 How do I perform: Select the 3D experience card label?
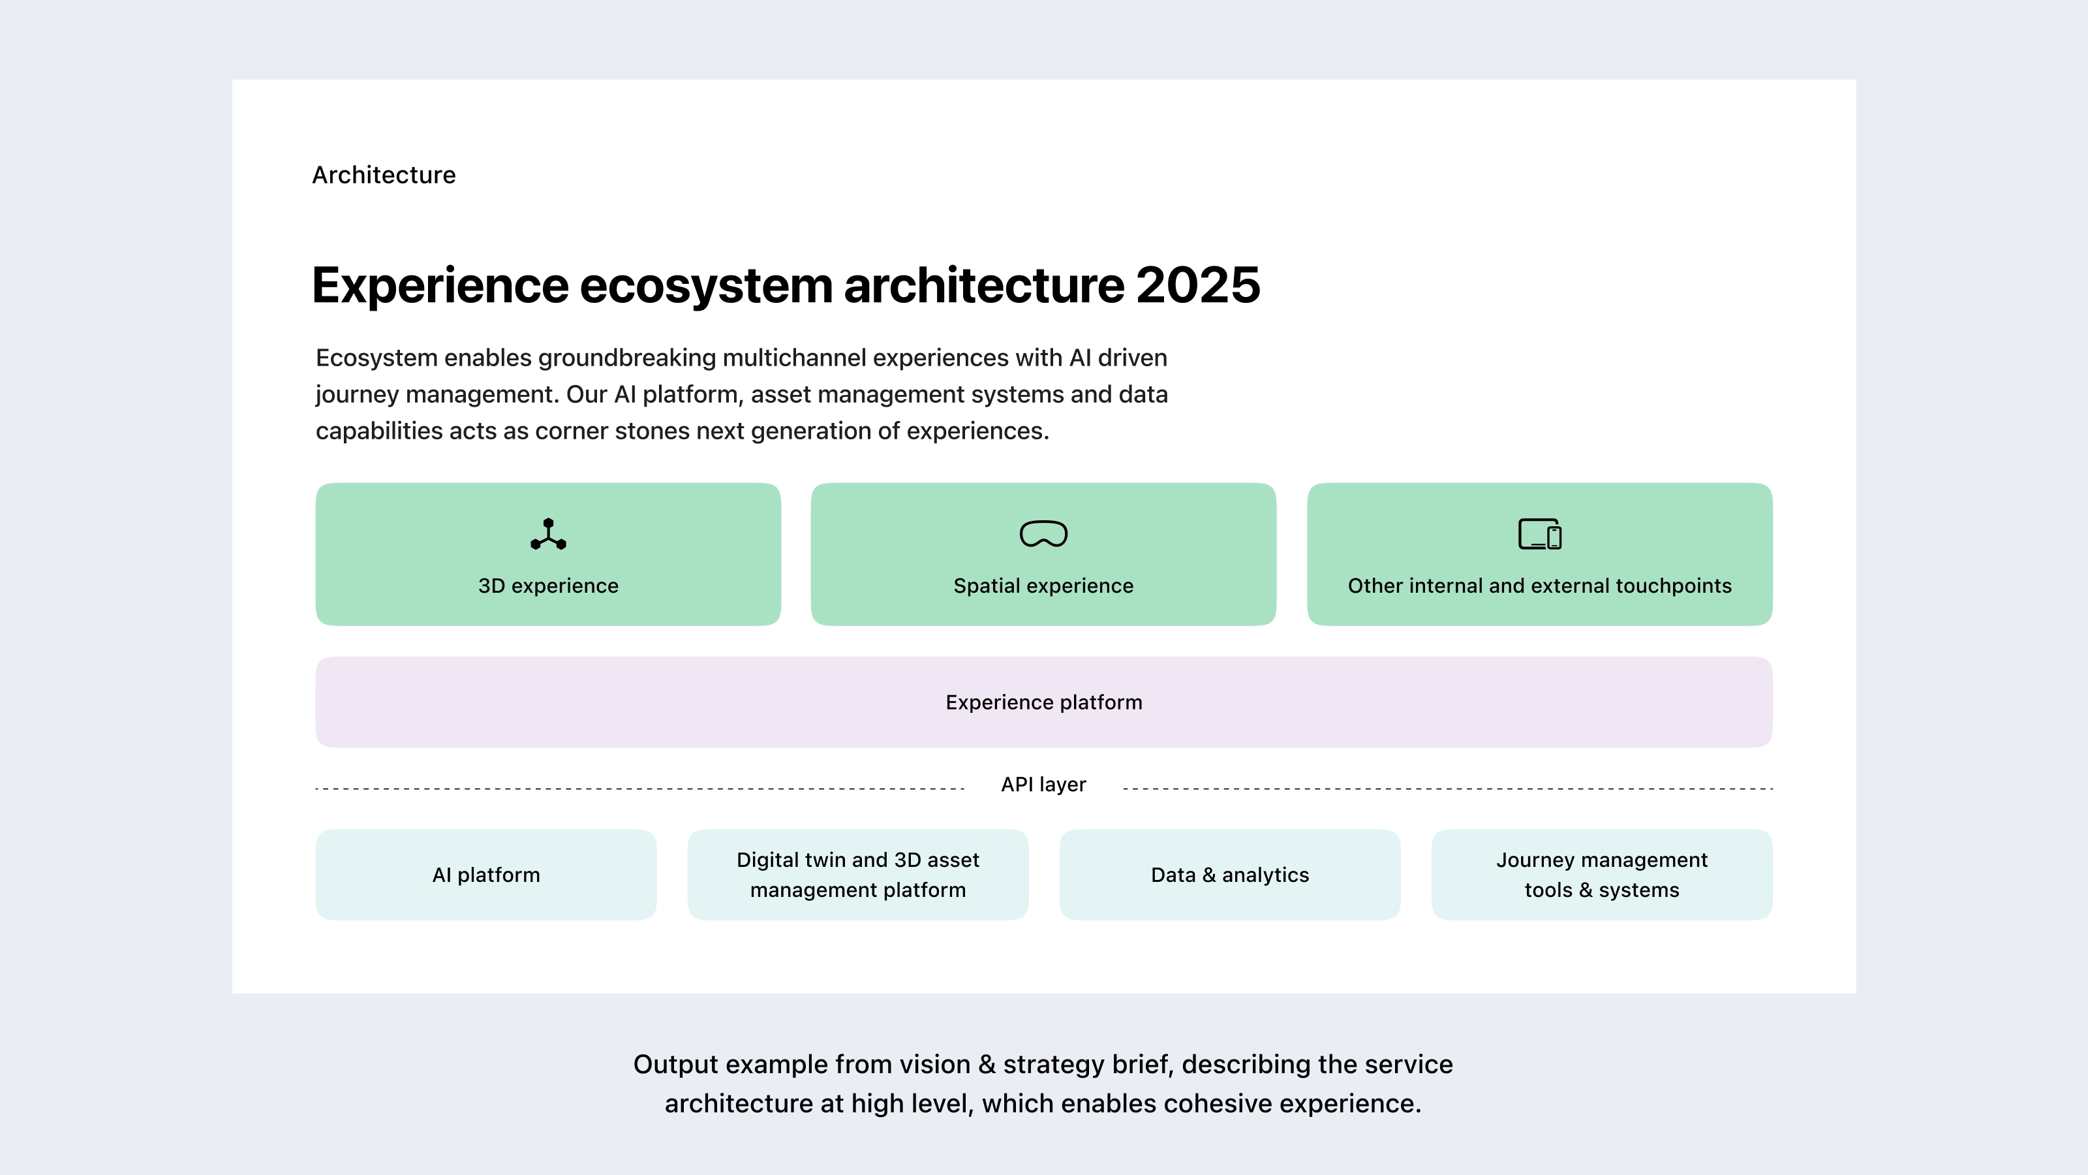tap(548, 586)
